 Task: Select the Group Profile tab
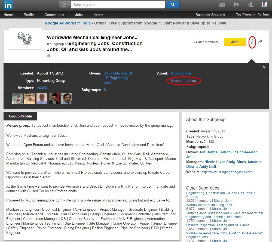click(20, 116)
